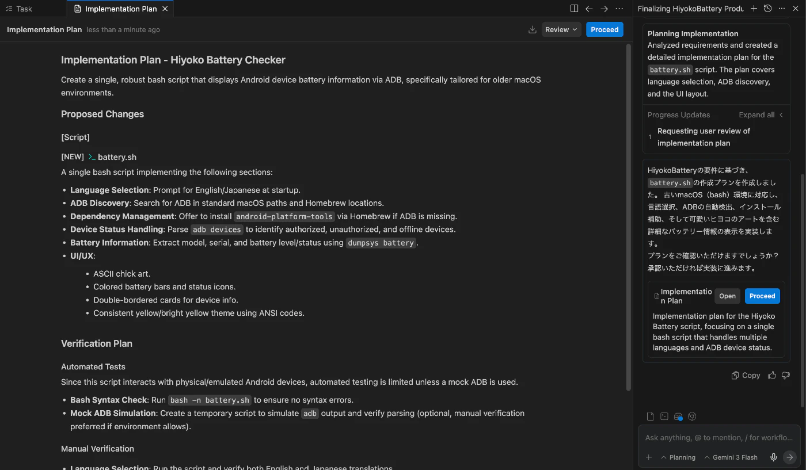Open the Task tab

pos(19,9)
